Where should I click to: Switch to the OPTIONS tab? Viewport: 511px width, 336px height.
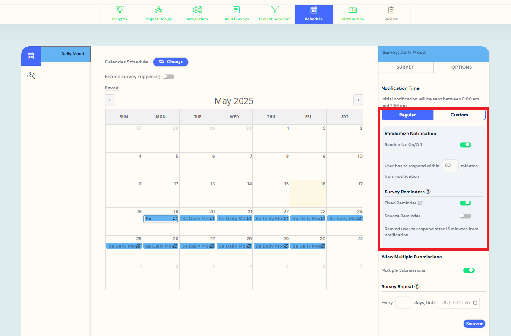pyautogui.click(x=461, y=67)
